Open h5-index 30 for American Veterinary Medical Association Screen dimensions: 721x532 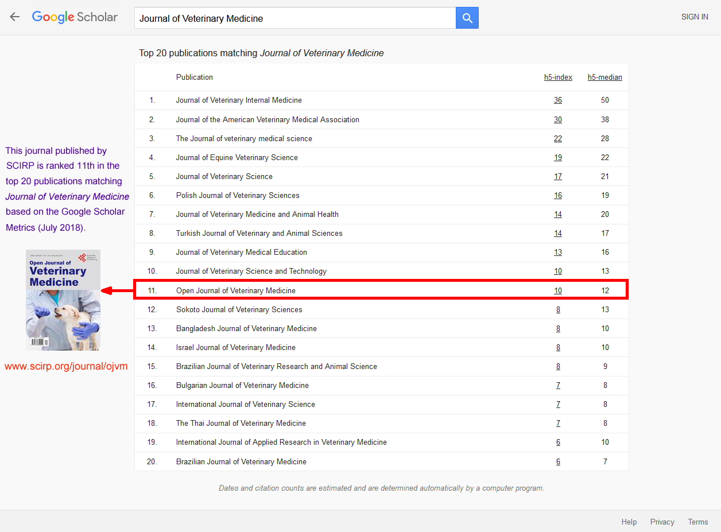click(x=558, y=120)
